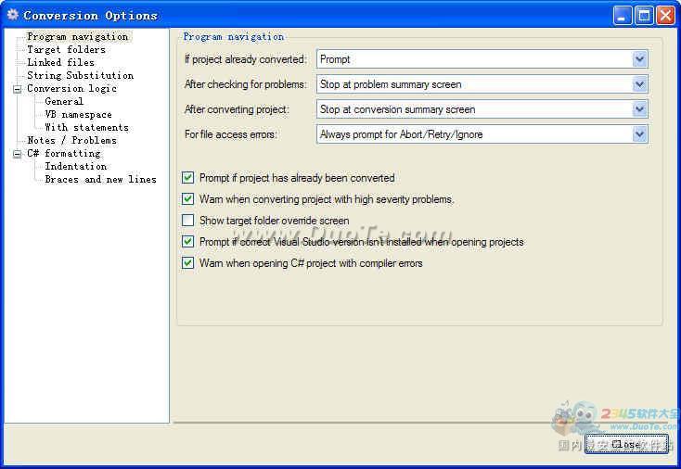
Task: Select the VB namespace tree item
Action: 79,115
